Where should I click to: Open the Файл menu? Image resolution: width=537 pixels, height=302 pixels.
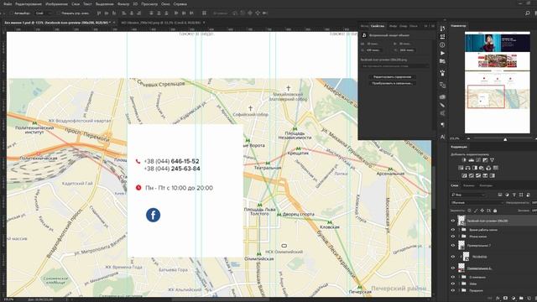click(8, 4)
